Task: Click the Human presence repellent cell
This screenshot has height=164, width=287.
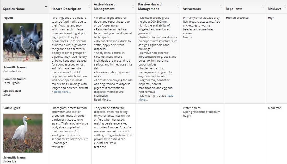Action: 237,18
